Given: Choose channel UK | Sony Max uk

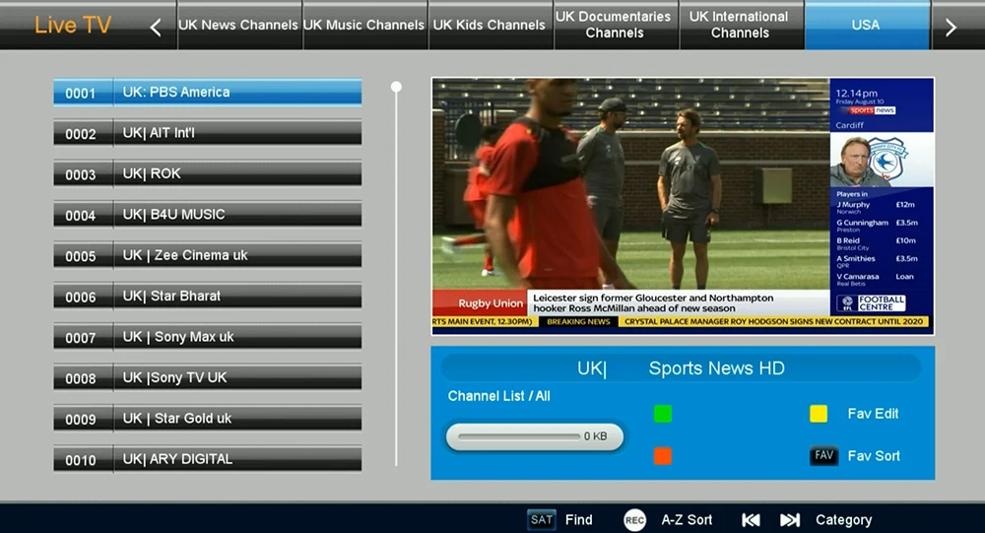Looking at the screenshot, I should (x=207, y=338).
